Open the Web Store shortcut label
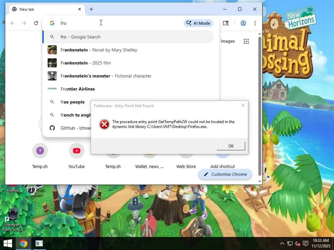This screenshot has height=250, width=334. click(x=186, y=166)
